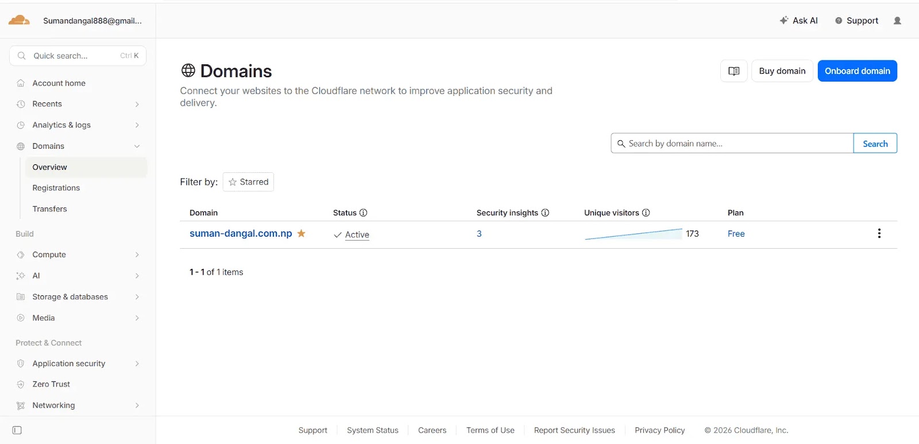Focus the Search by domain name field

coord(732,144)
